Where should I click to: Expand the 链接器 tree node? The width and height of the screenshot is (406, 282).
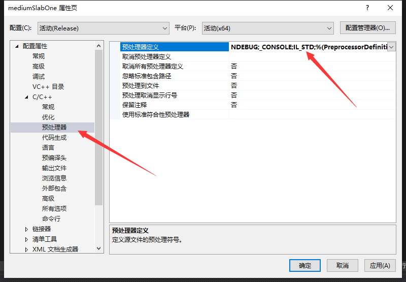[x=26, y=229]
